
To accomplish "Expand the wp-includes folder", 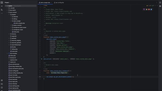I will point(7,53).
